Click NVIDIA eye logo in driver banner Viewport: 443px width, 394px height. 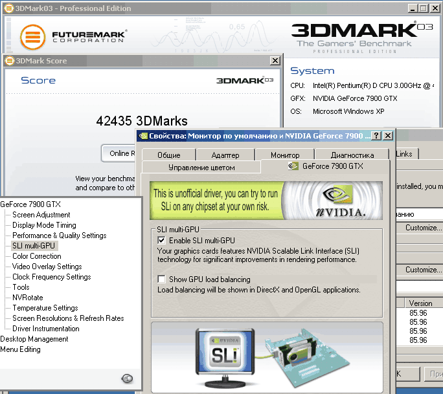pos(338,194)
